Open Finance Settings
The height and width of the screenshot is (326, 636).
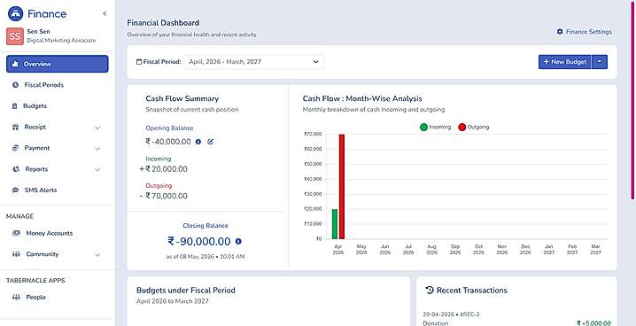(x=585, y=32)
